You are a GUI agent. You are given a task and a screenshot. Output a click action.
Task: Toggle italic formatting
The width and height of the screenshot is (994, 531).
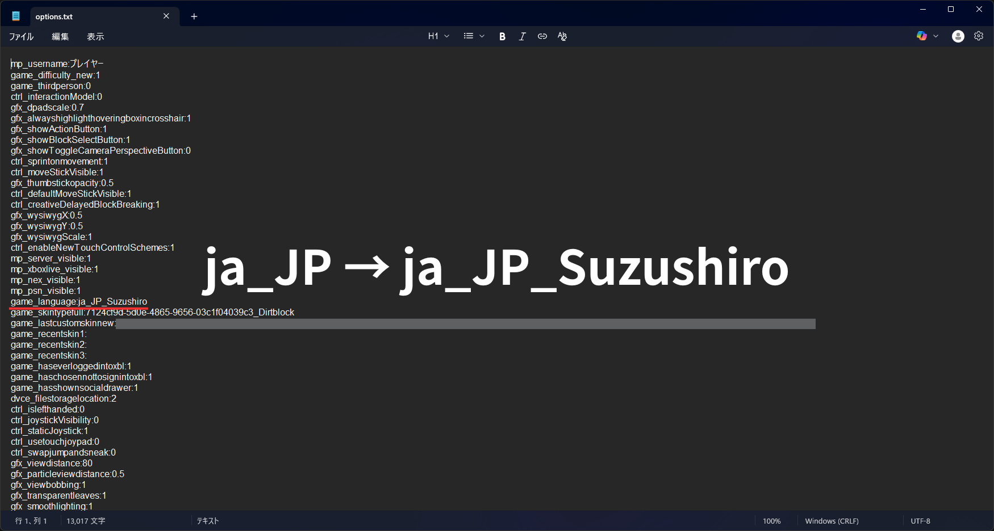click(x=522, y=36)
